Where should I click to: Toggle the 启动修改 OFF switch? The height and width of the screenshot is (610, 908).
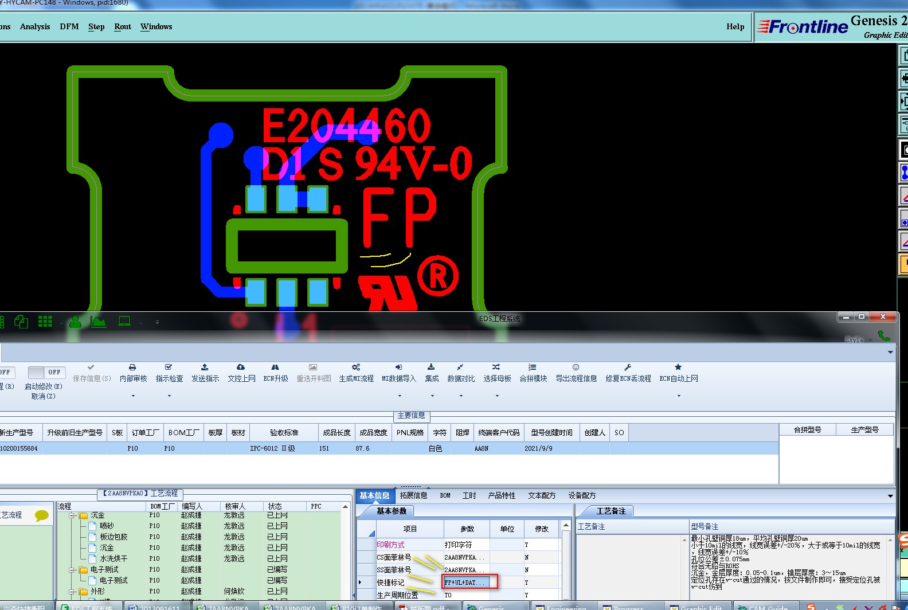(47, 372)
